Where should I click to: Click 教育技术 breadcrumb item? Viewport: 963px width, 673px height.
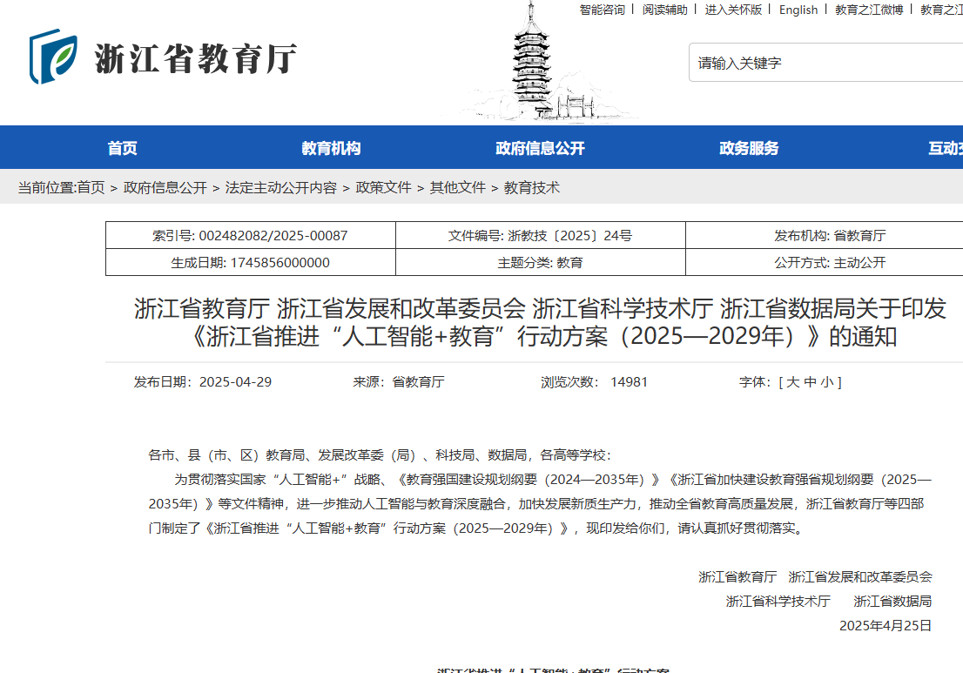pyautogui.click(x=531, y=187)
